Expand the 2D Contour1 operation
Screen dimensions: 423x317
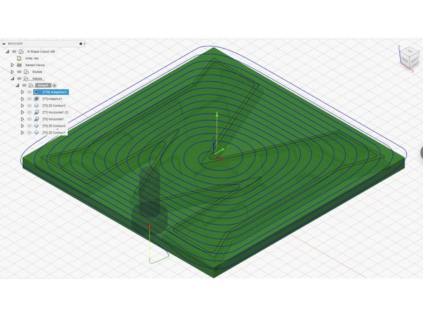click(22, 133)
